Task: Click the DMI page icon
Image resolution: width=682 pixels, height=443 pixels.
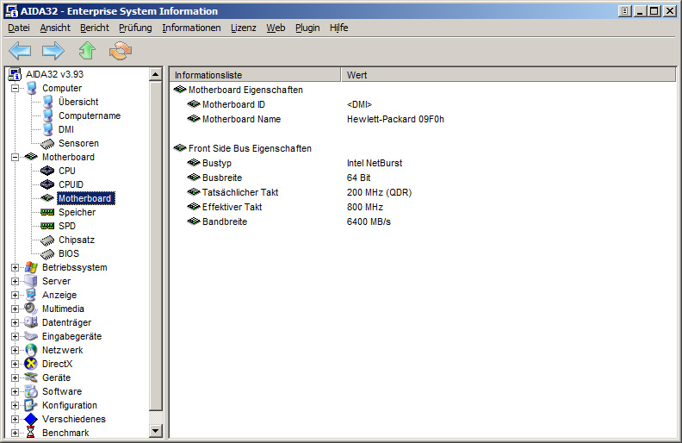Action: click(48, 129)
